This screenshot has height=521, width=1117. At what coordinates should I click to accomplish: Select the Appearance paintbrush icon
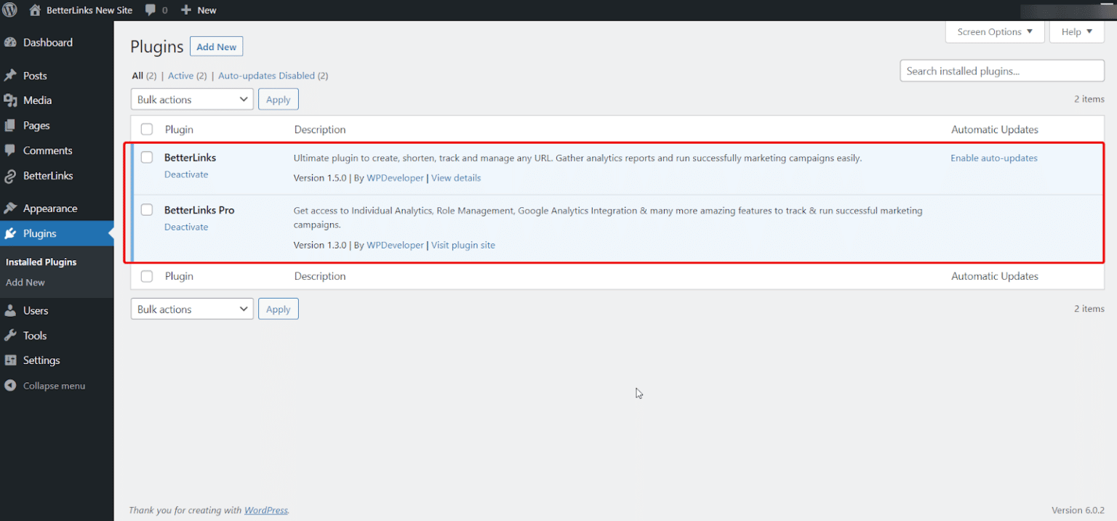(x=11, y=209)
